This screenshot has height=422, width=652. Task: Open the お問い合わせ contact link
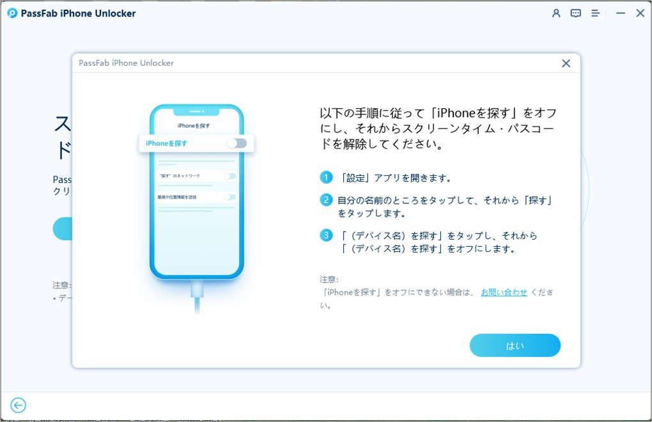coord(504,292)
